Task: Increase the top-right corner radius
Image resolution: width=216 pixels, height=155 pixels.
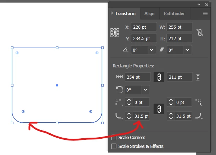Action: click(171, 100)
